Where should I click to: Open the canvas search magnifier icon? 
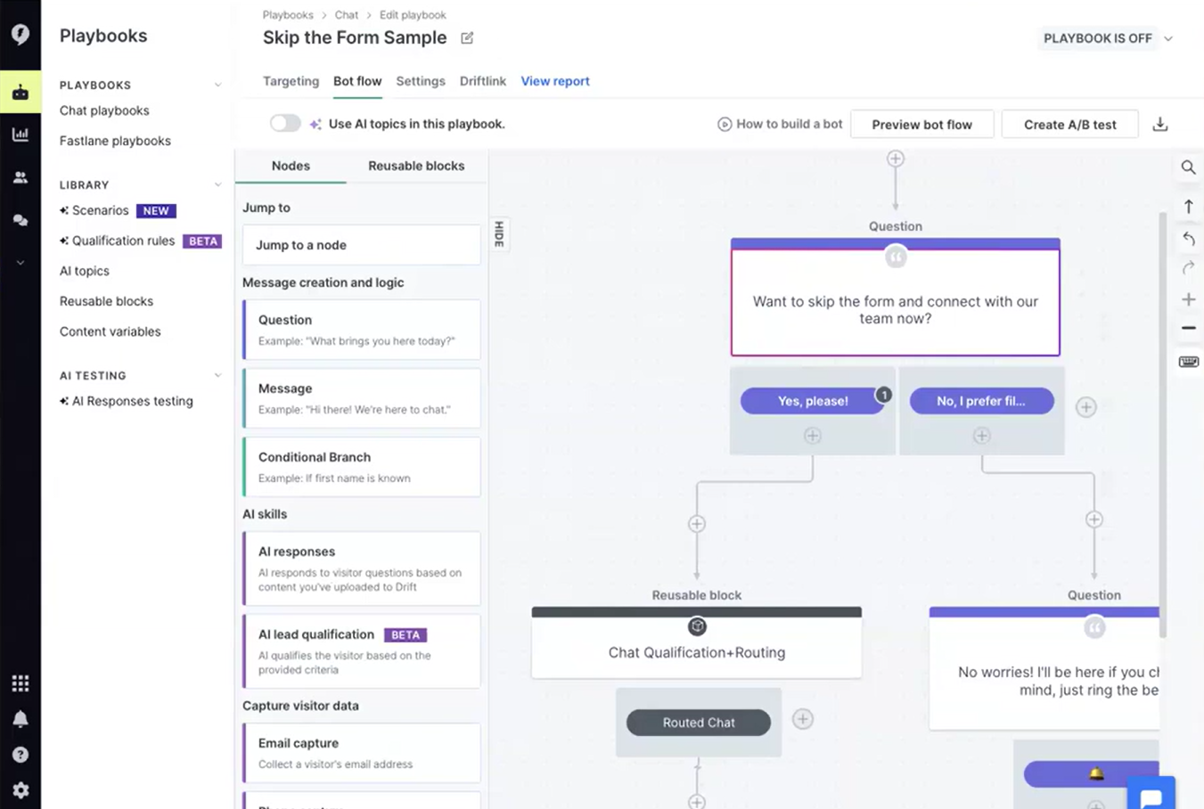(1188, 168)
